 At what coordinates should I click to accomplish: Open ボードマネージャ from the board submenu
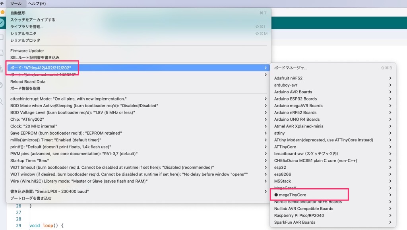[x=291, y=68]
